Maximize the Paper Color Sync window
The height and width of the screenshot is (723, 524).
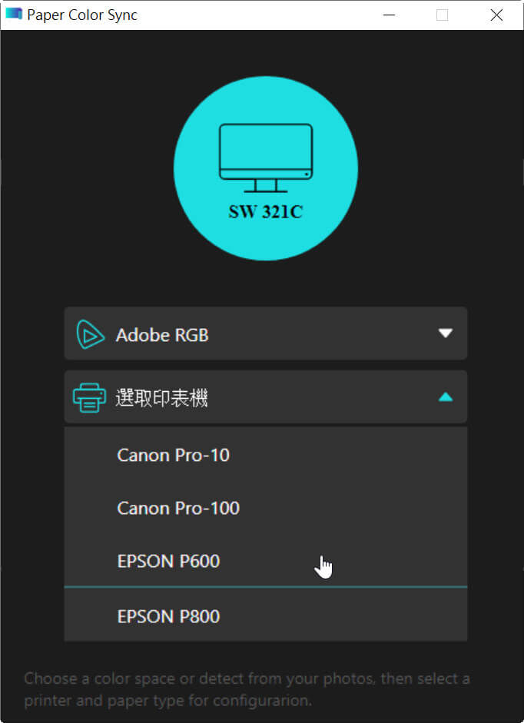(443, 15)
